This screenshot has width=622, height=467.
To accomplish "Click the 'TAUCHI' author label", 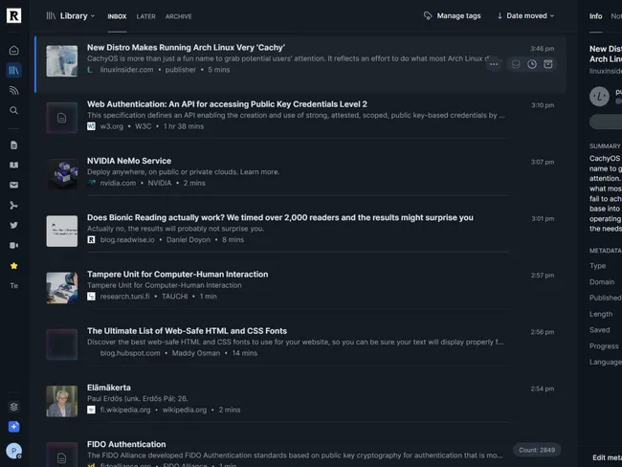I will (174, 297).
